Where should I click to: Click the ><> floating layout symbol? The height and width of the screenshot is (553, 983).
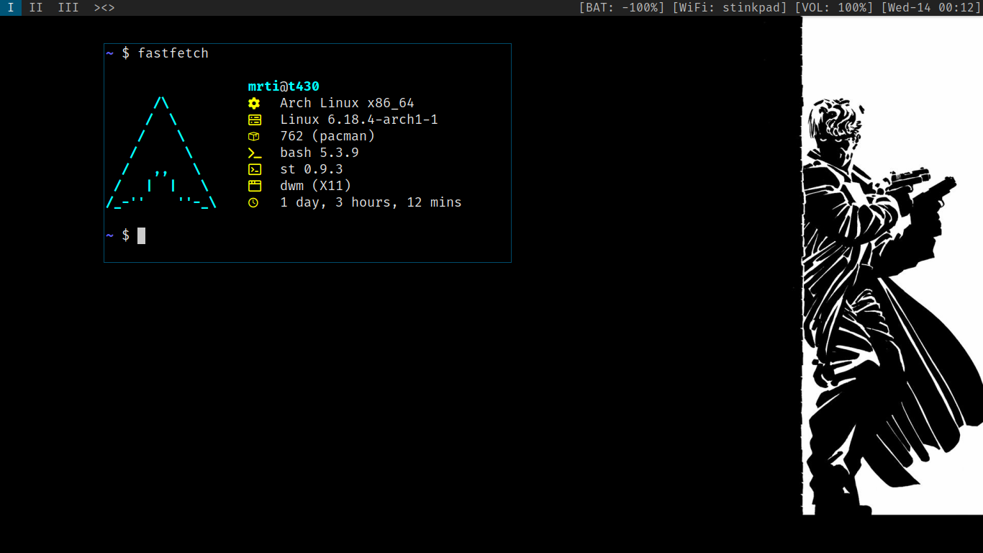point(104,8)
